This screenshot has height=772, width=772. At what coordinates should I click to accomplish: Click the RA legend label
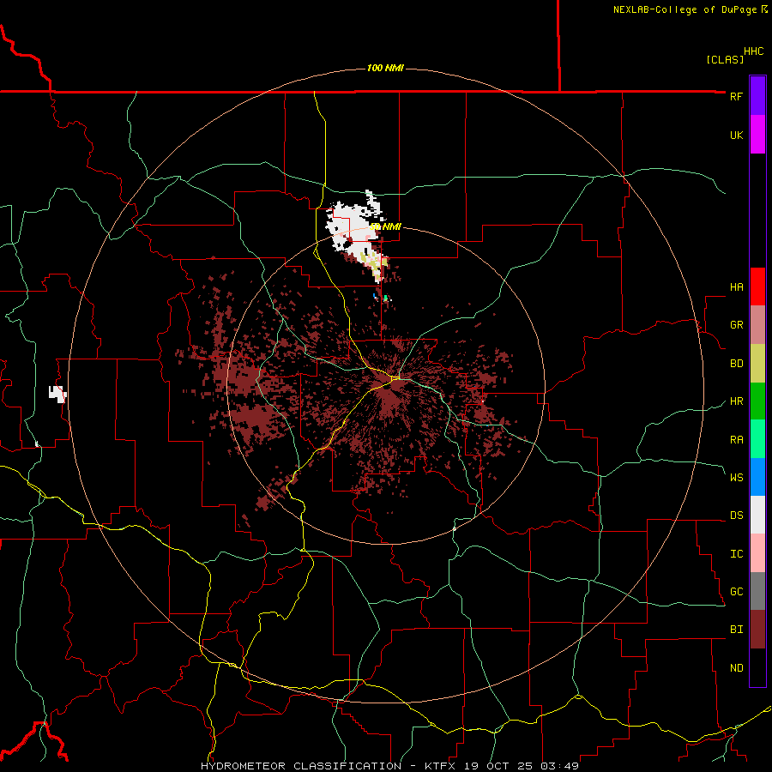[x=736, y=440]
